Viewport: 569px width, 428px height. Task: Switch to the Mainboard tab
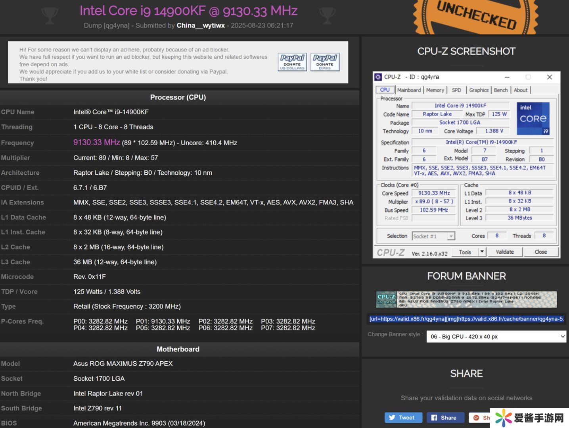pyautogui.click(x=409, y=90)
